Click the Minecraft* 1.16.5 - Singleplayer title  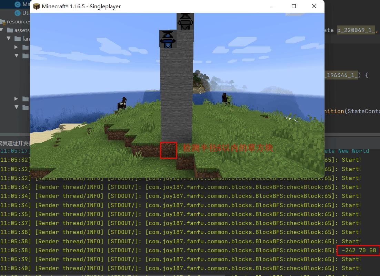(x=81, y=6)
